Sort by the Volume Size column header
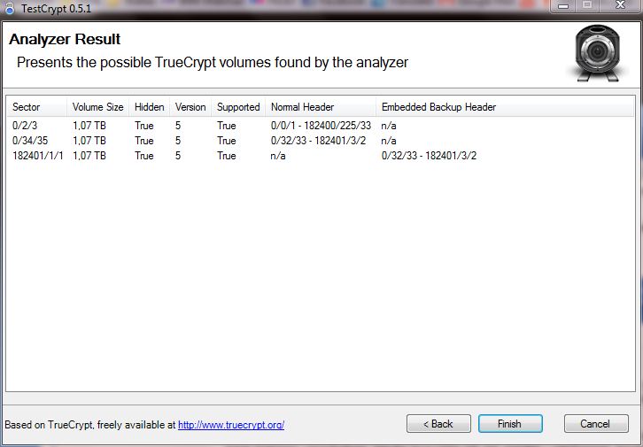The width and height of the screenshot is (643, 447). click(x=97, y=107)
